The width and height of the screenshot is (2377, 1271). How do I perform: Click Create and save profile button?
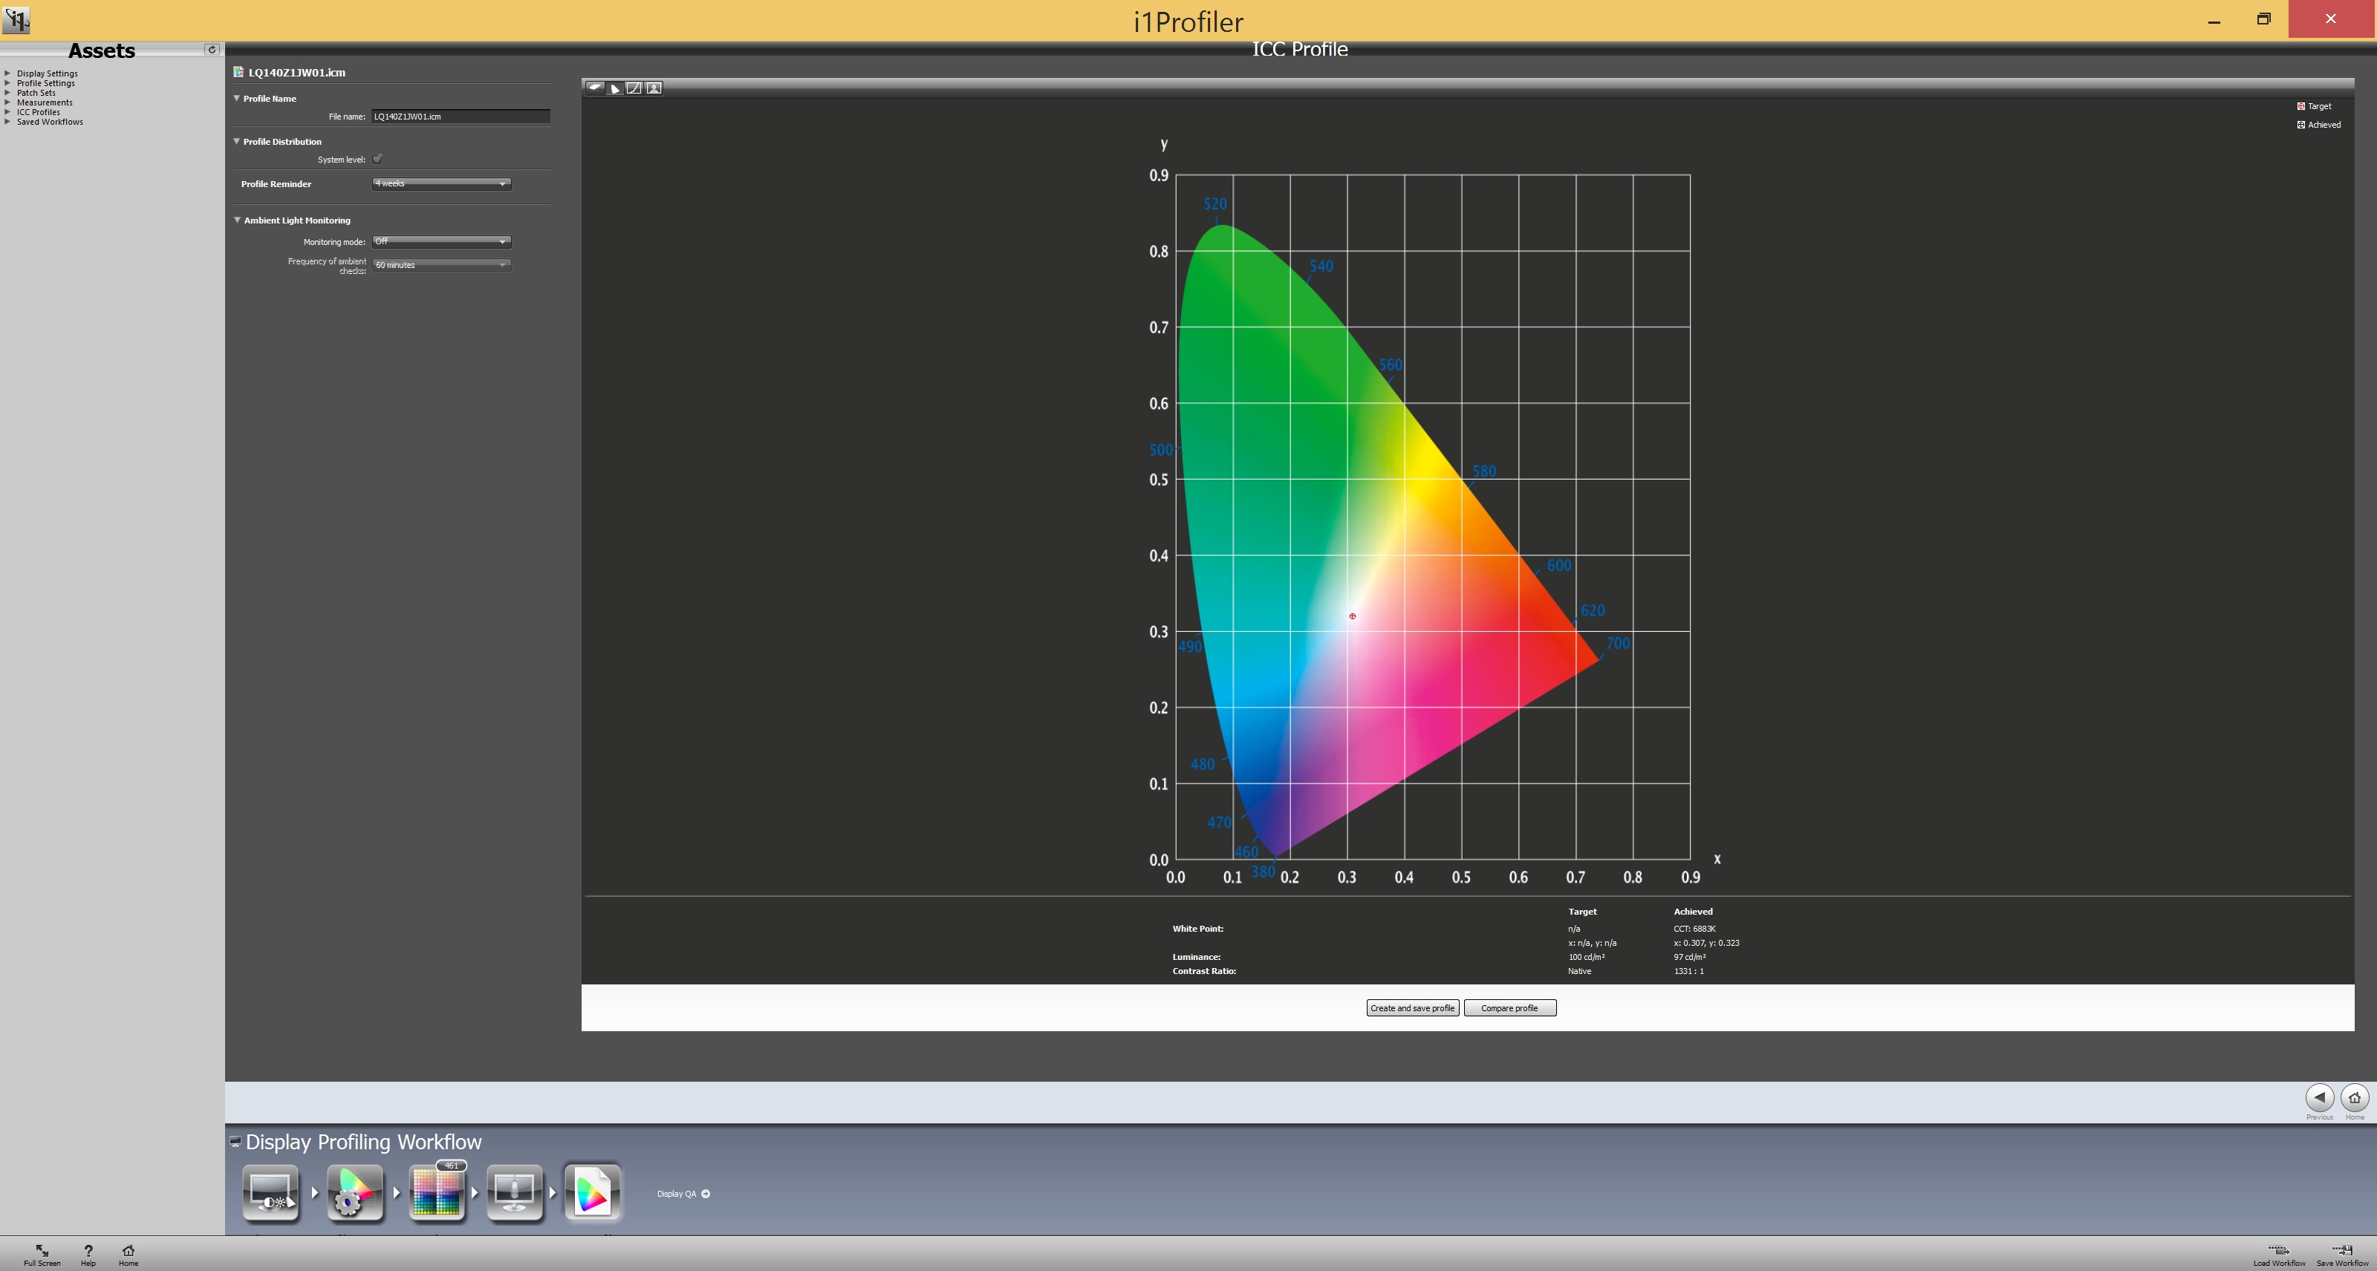pos(1412,1008)
